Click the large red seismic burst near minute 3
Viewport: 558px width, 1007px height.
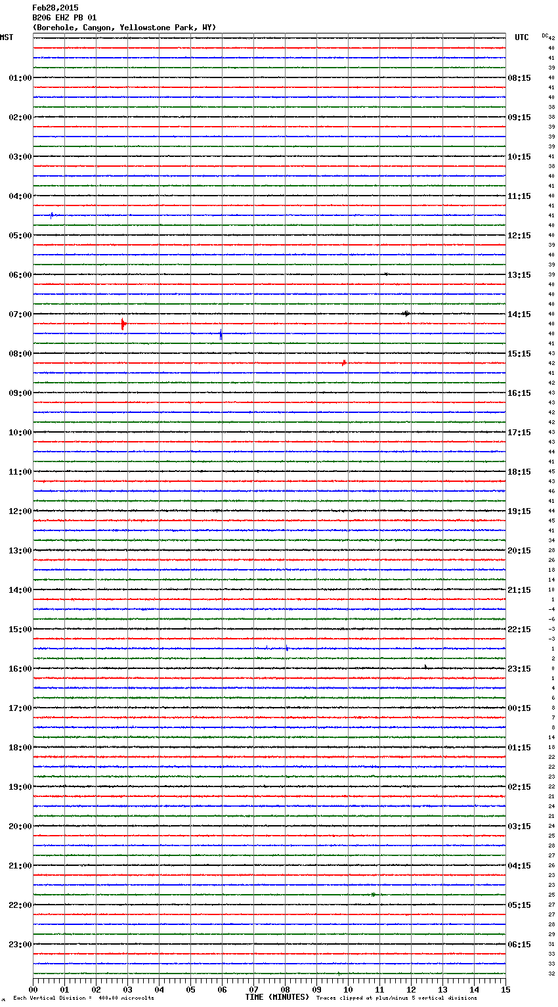123,324
